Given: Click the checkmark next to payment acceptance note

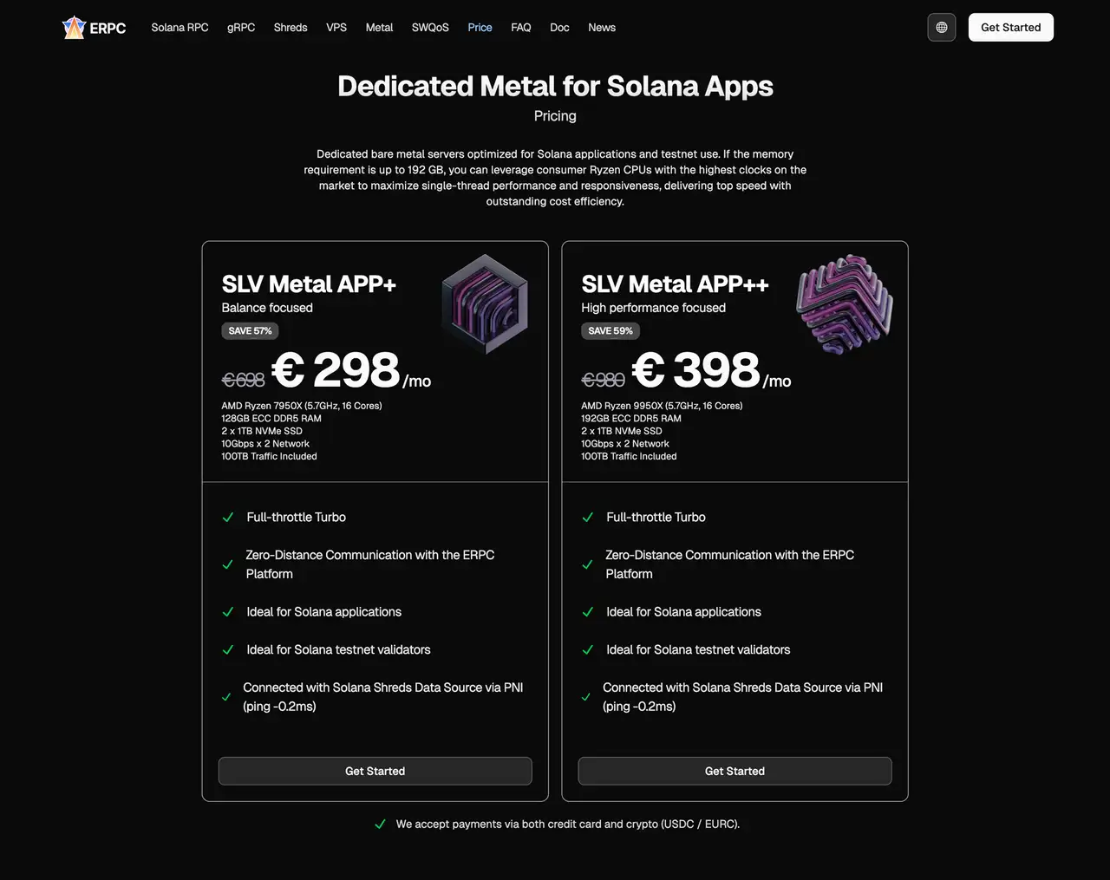Looking at the screenshot, I should [380, 824].
